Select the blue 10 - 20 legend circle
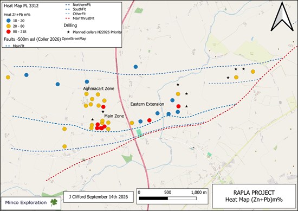The width and height of the screenshot is (298, 211). 9,21
